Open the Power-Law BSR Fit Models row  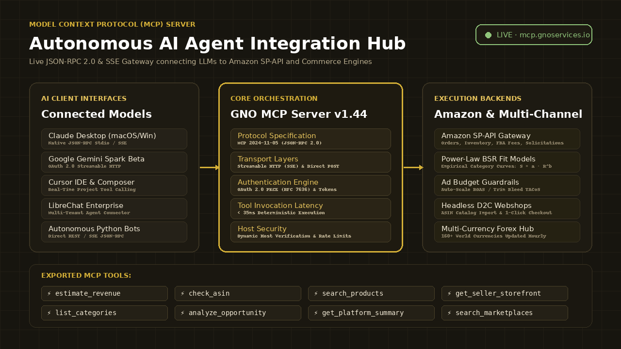(x=507, y=162)
